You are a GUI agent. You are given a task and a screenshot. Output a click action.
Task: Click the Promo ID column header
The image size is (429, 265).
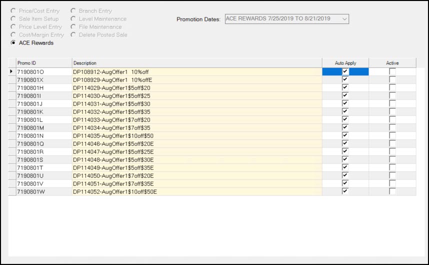(43, 63)
